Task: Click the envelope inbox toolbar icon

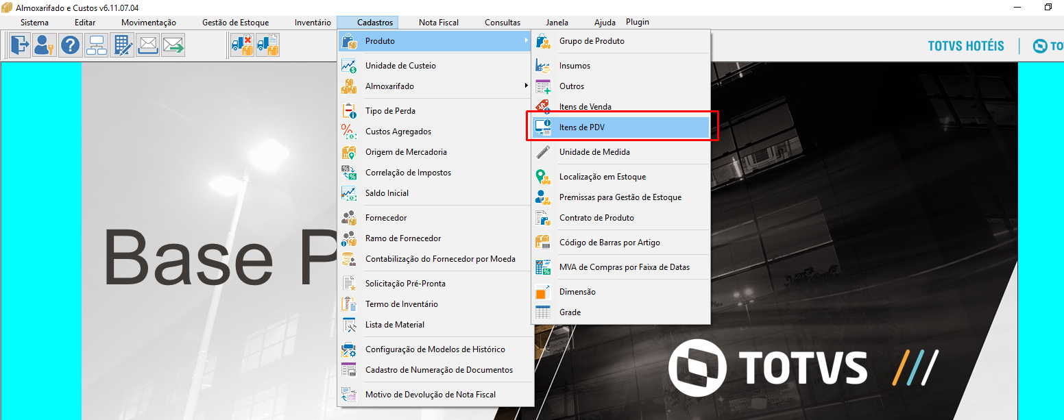Action: tap(148, 46)
